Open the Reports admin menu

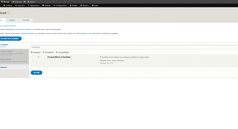[84, 6]
